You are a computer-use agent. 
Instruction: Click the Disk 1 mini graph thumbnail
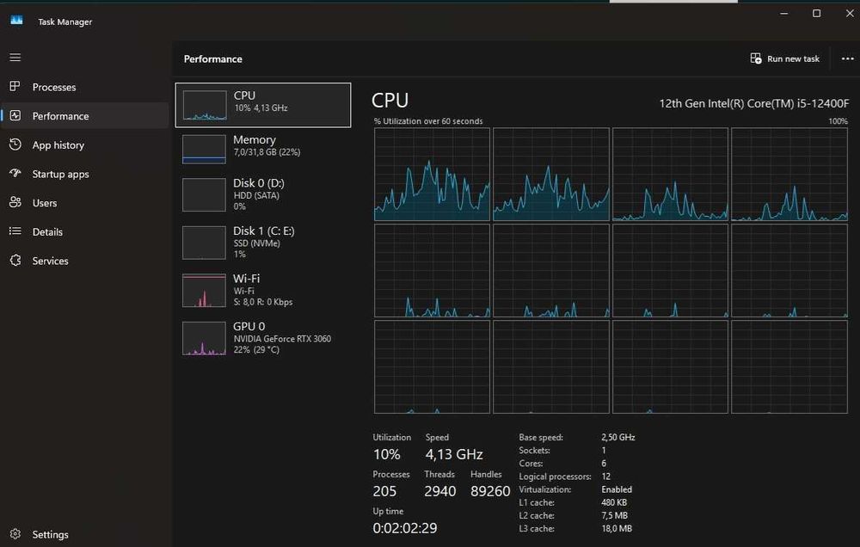point(204,243)
